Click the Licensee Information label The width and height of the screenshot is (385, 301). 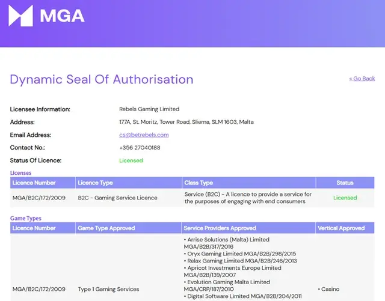[x=40, y=109]
